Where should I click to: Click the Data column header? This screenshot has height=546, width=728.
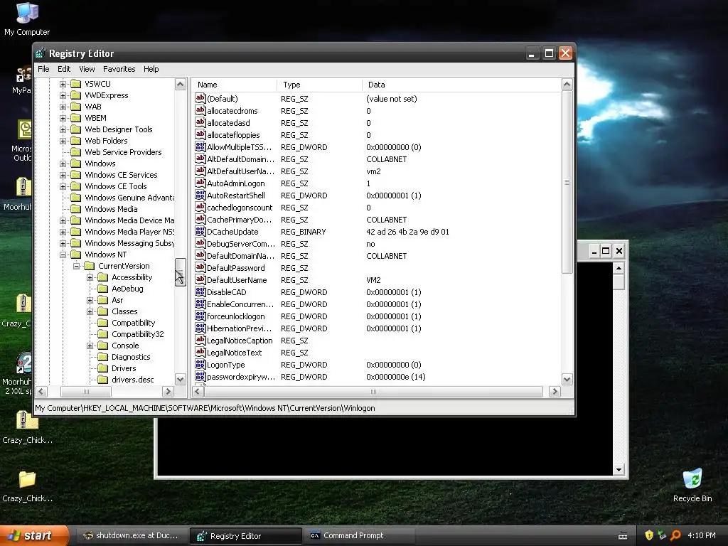(461, 85)
